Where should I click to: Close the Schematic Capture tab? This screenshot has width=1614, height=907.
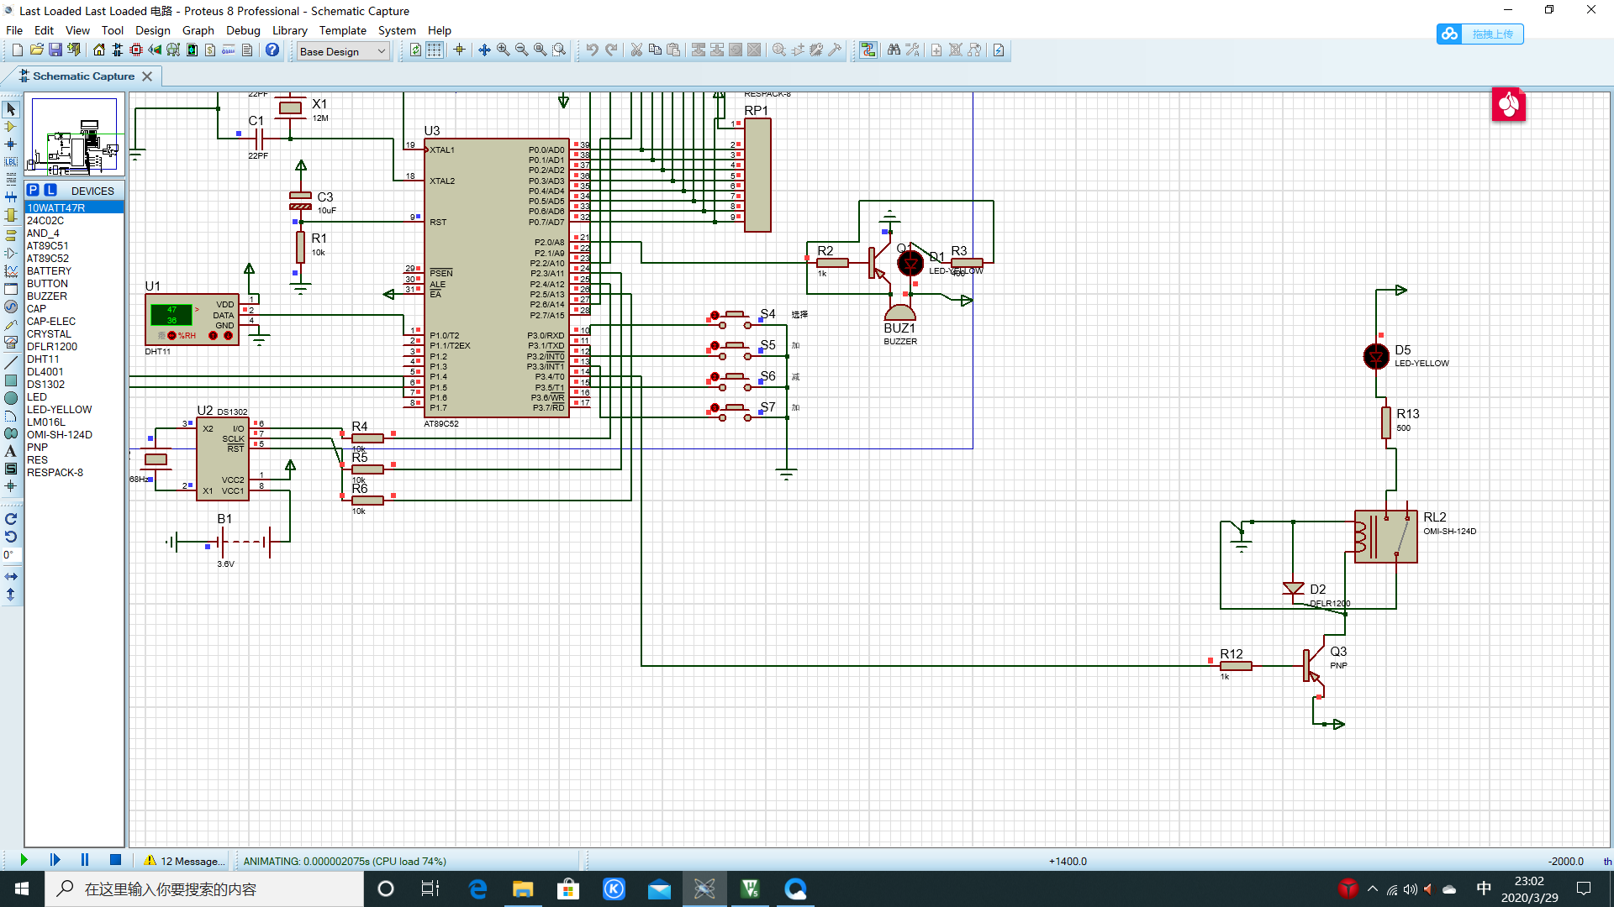click(x=147, y=76)
